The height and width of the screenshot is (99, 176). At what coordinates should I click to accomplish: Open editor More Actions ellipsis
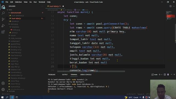pyautogui.click(x=174, y=6)
